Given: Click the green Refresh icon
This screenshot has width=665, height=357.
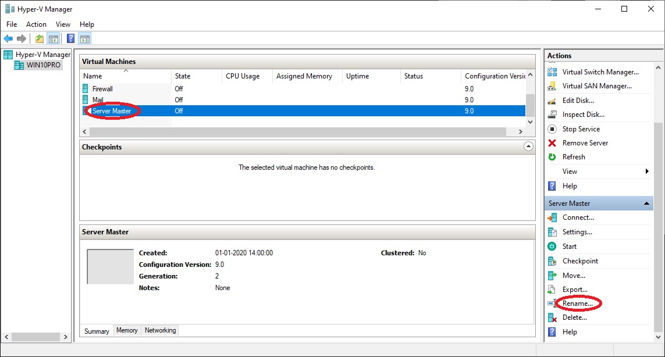Looking at the screenshot, I should point(552,157).
